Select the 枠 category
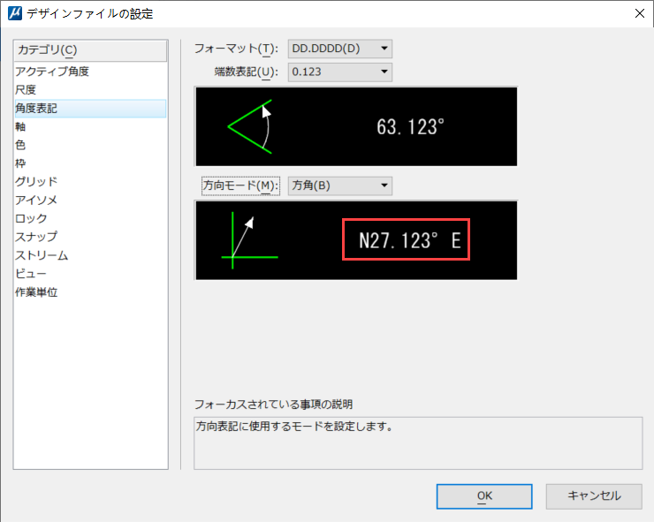 point(90,163)
